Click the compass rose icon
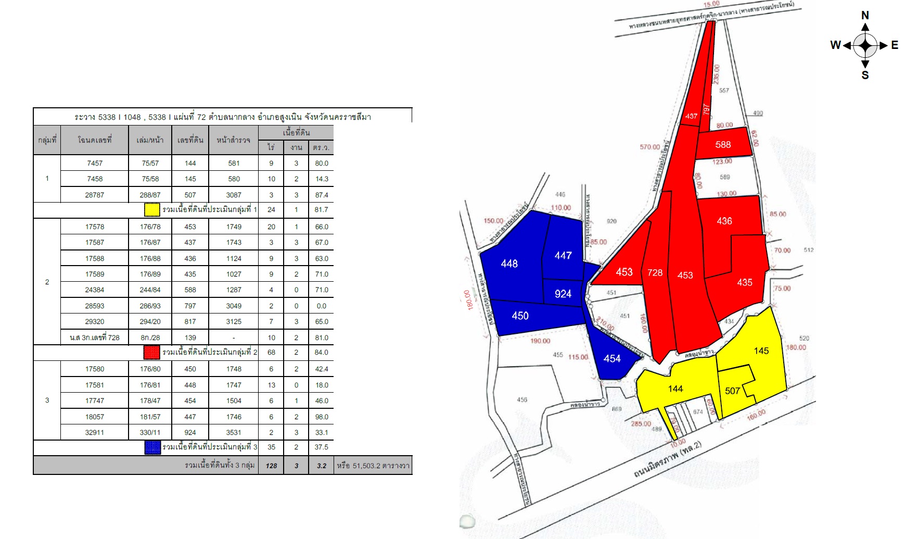 (865, 45)
